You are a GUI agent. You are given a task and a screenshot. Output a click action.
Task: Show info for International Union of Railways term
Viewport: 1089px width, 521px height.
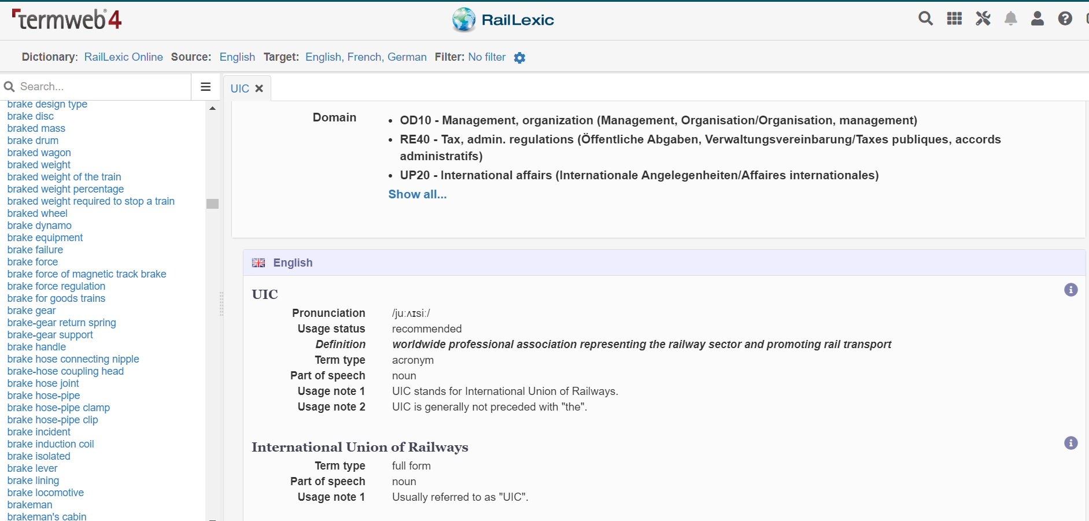(1070, 443)
